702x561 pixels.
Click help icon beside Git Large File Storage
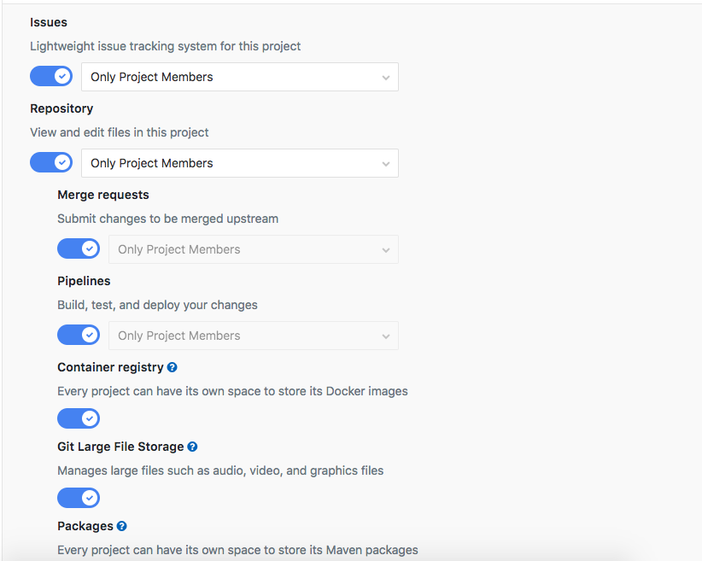[x=193, y=447]
